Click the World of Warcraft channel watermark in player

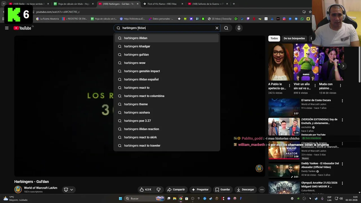point(259,168)
